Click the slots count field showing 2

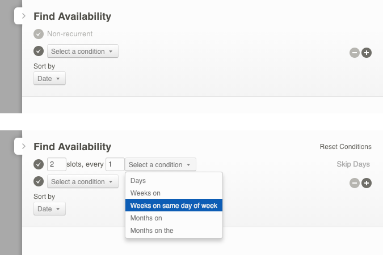point(57,165)
